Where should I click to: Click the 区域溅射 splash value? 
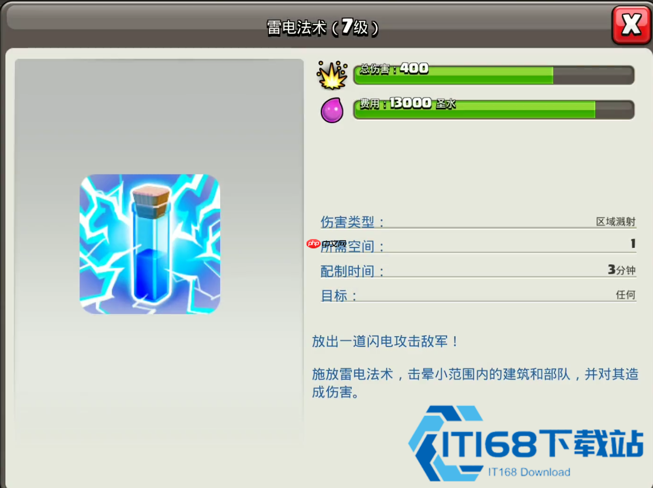(615, 222)
